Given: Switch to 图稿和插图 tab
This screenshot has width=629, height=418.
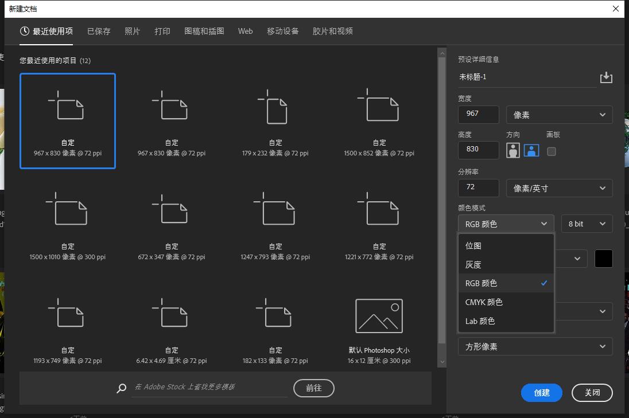Looking at the screenshot, I should click(204, 32).
